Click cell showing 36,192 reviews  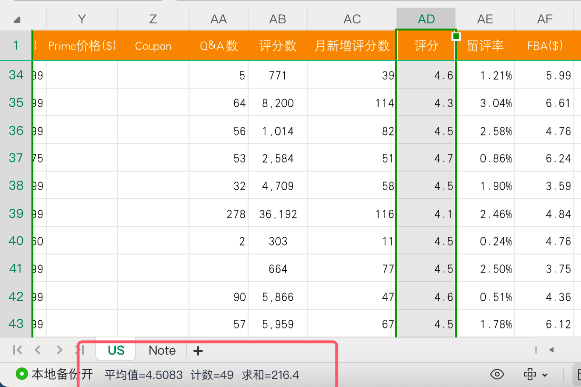coord(278,214)
